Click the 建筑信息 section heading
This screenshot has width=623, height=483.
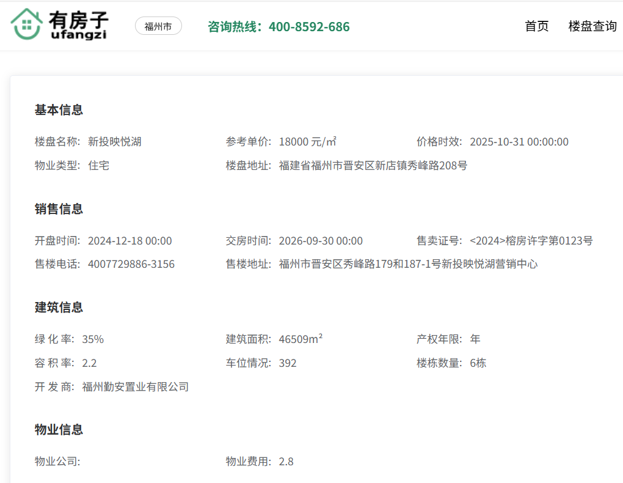[59, 308]
